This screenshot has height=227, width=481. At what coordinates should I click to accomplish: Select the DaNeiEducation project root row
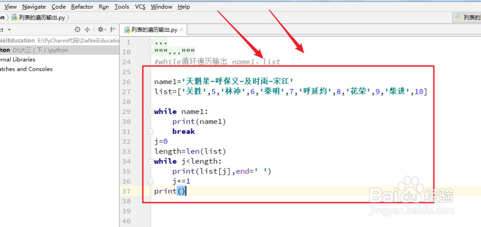[60, 40]
